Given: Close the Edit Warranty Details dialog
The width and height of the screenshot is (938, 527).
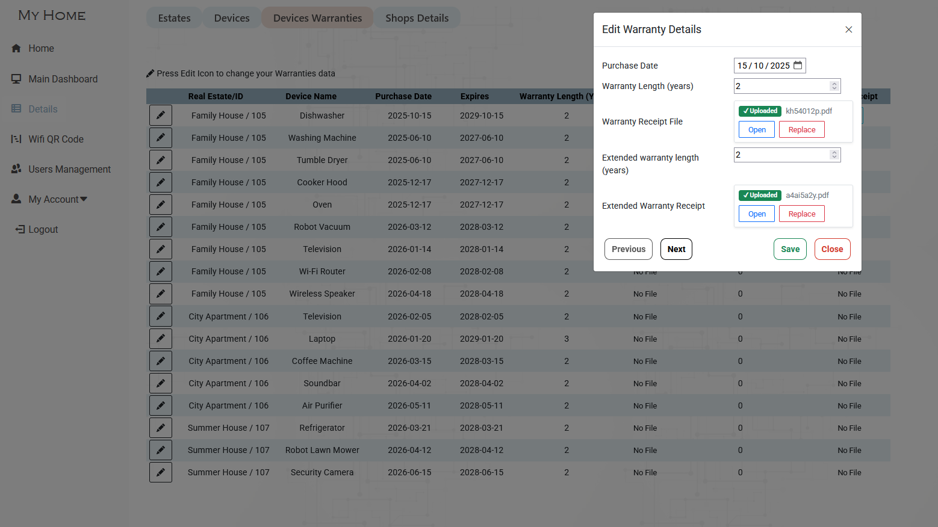Looking at the screenshot, I should [848, 29].
